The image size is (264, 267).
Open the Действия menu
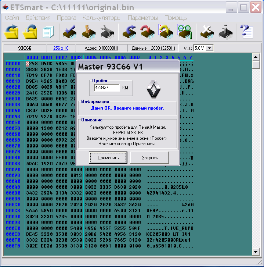[38, 18]
